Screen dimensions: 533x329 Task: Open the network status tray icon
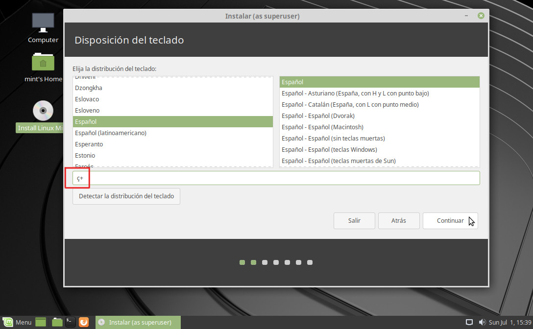(x=469, y=322)
